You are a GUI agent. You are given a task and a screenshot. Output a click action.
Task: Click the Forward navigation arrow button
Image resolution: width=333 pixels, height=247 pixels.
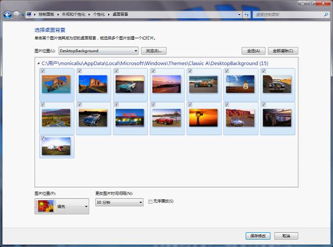pyautogui.click(x=16, y=15)
